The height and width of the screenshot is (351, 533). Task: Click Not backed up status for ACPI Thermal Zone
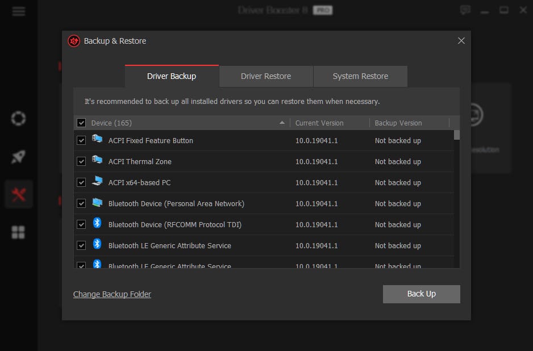click(x=398, y=162)
